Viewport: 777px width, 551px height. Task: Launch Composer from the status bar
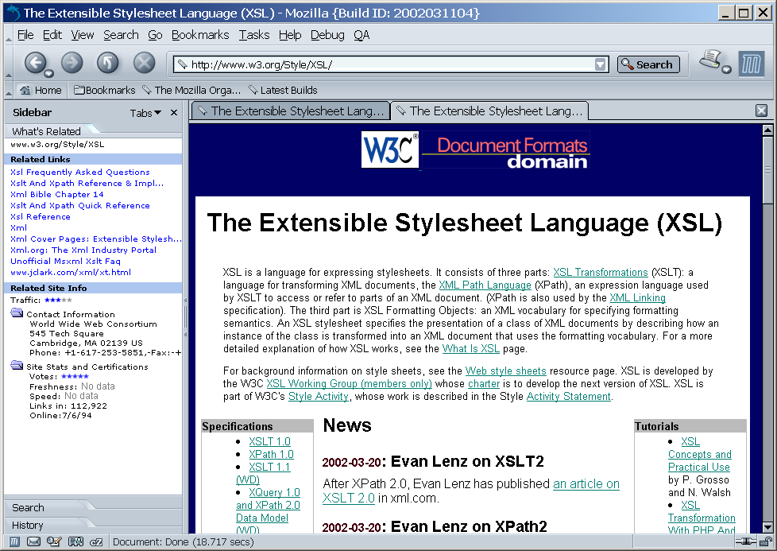53,541
